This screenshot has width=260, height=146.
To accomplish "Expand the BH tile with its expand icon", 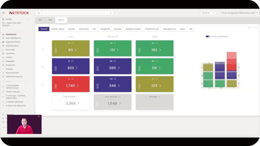I will coord(156,61).
